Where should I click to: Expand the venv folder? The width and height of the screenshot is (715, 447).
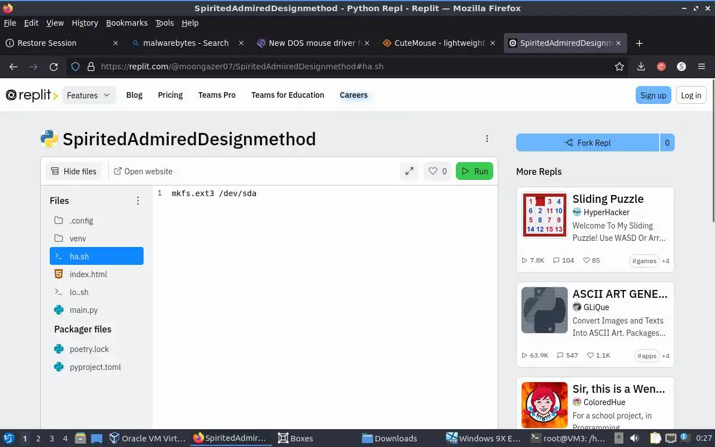(97, 239)
